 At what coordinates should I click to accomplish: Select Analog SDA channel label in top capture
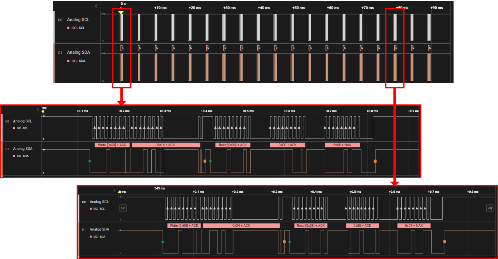pyautogui.click(x=78, y=52)
